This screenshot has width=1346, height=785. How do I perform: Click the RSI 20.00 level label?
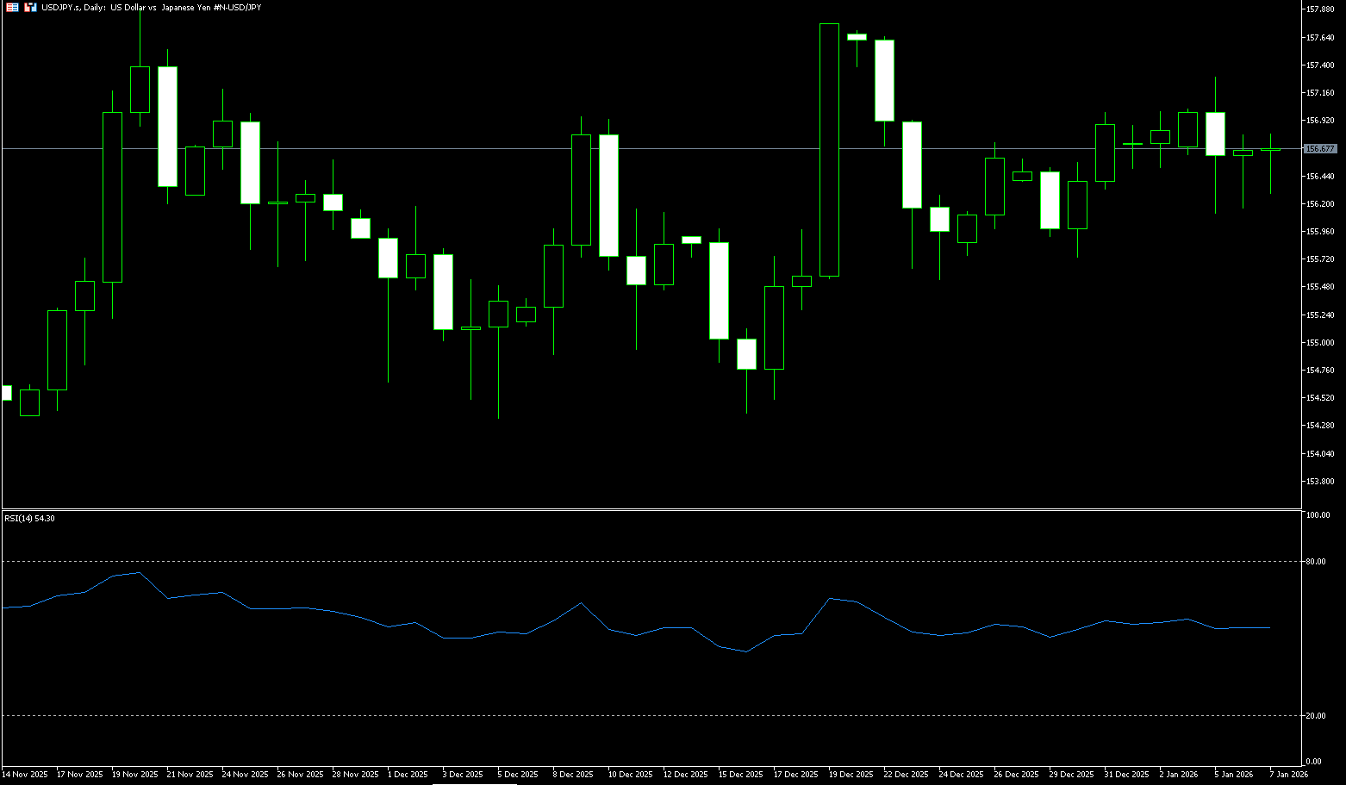[x=1316, y=716]
